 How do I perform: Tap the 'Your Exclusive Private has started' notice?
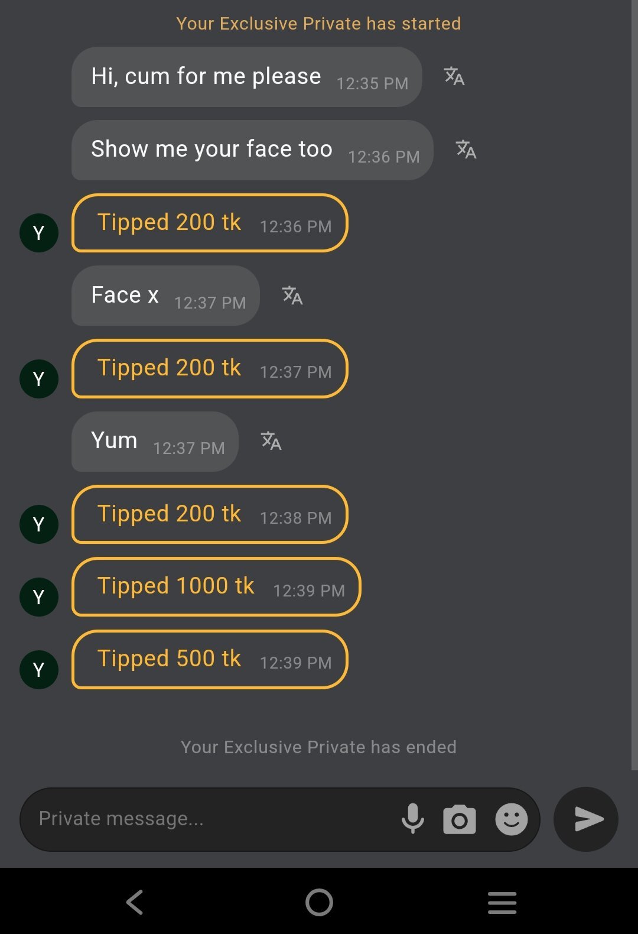coord(318,24)
